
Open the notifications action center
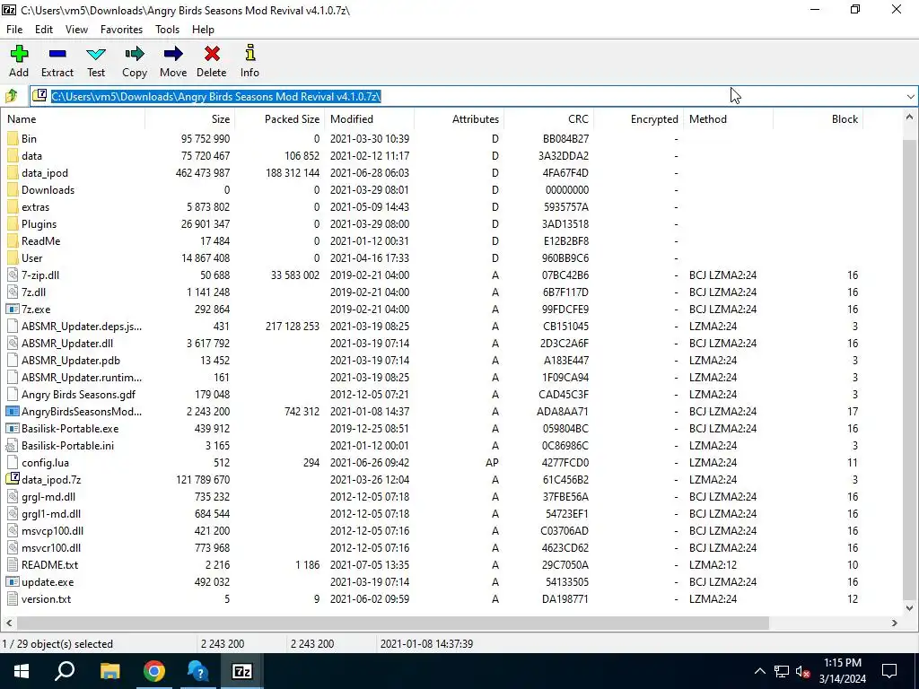click(889, 671)
